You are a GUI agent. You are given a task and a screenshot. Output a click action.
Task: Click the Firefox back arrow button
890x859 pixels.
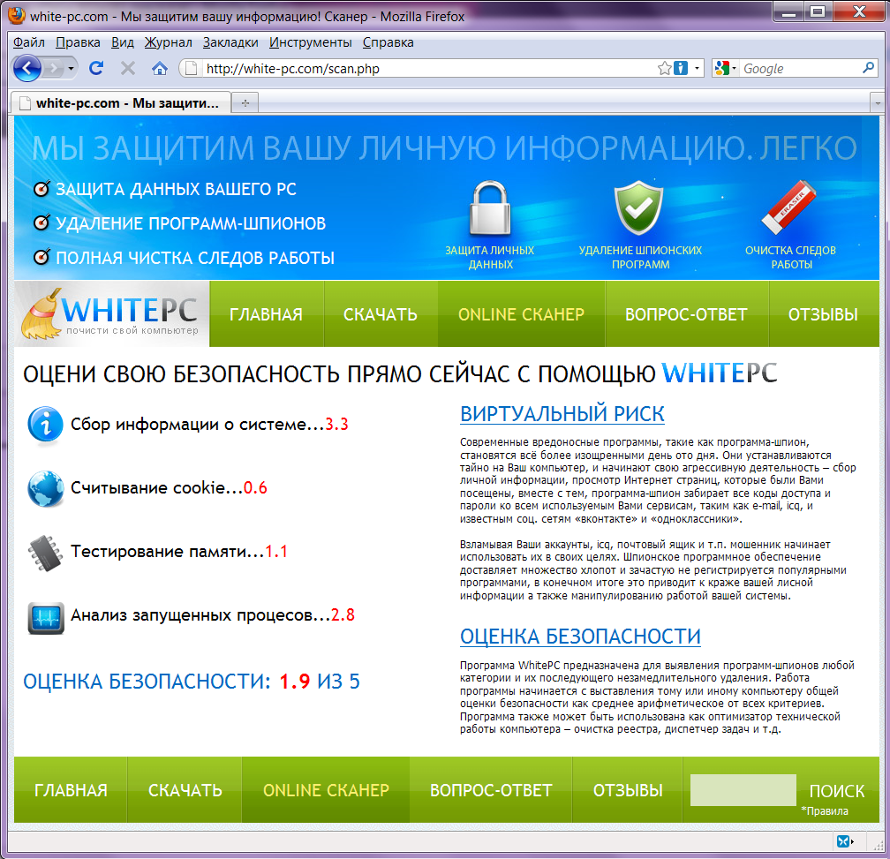pos(28,69)
